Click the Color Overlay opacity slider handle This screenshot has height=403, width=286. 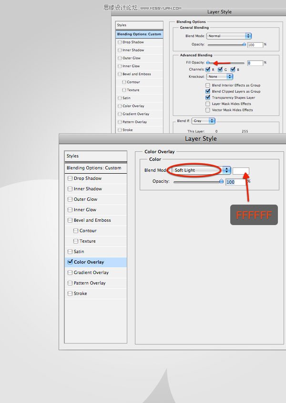pos(221,181)
